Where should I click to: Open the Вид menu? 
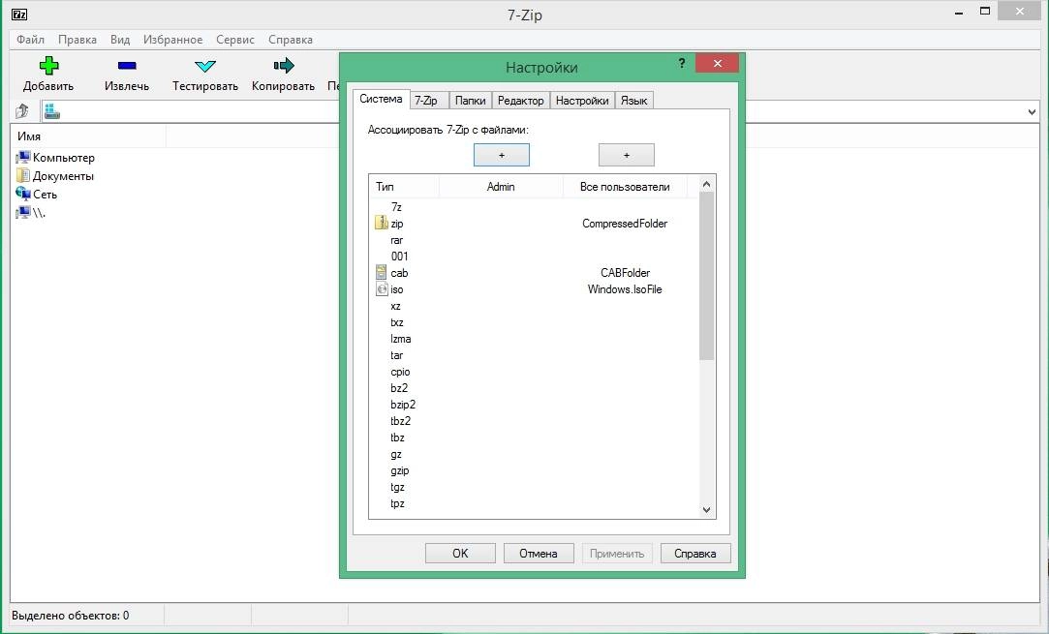click(x=120, y=40)
